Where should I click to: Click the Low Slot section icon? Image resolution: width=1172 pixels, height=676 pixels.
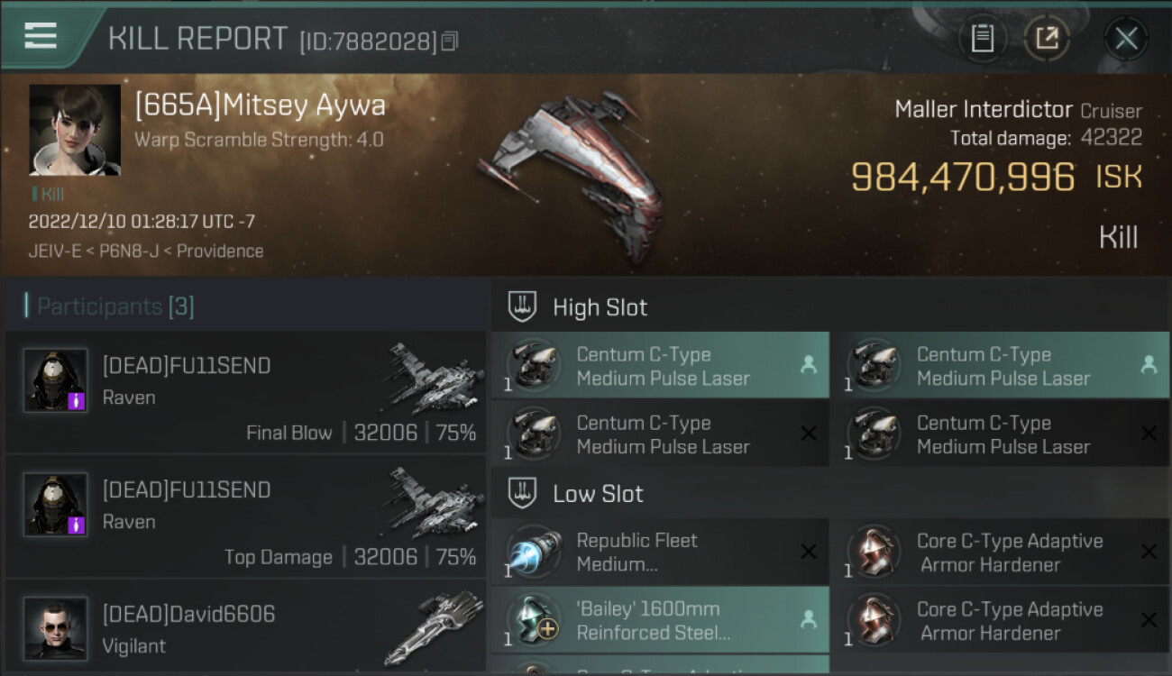click(x=523, y=494)
